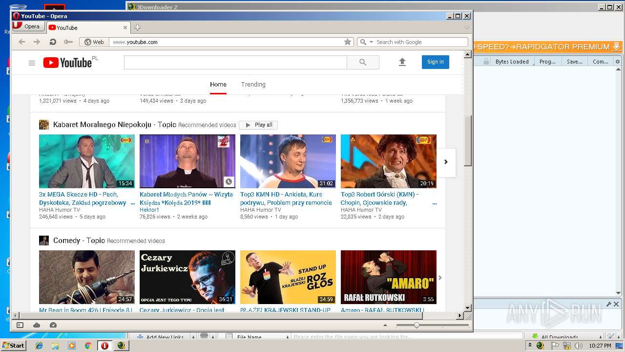Open Top3 KMN HD - Ankieta title link
The image size is (625, 352).
(x=286, y=198)
